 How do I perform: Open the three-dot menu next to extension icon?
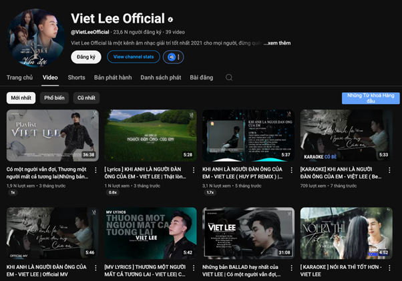coord(178,57)
